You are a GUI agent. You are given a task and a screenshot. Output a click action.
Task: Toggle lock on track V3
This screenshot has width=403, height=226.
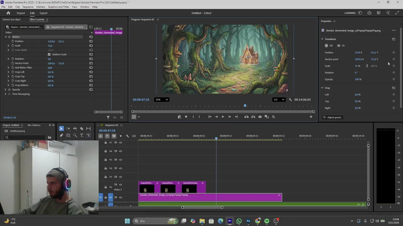(105, 177)
